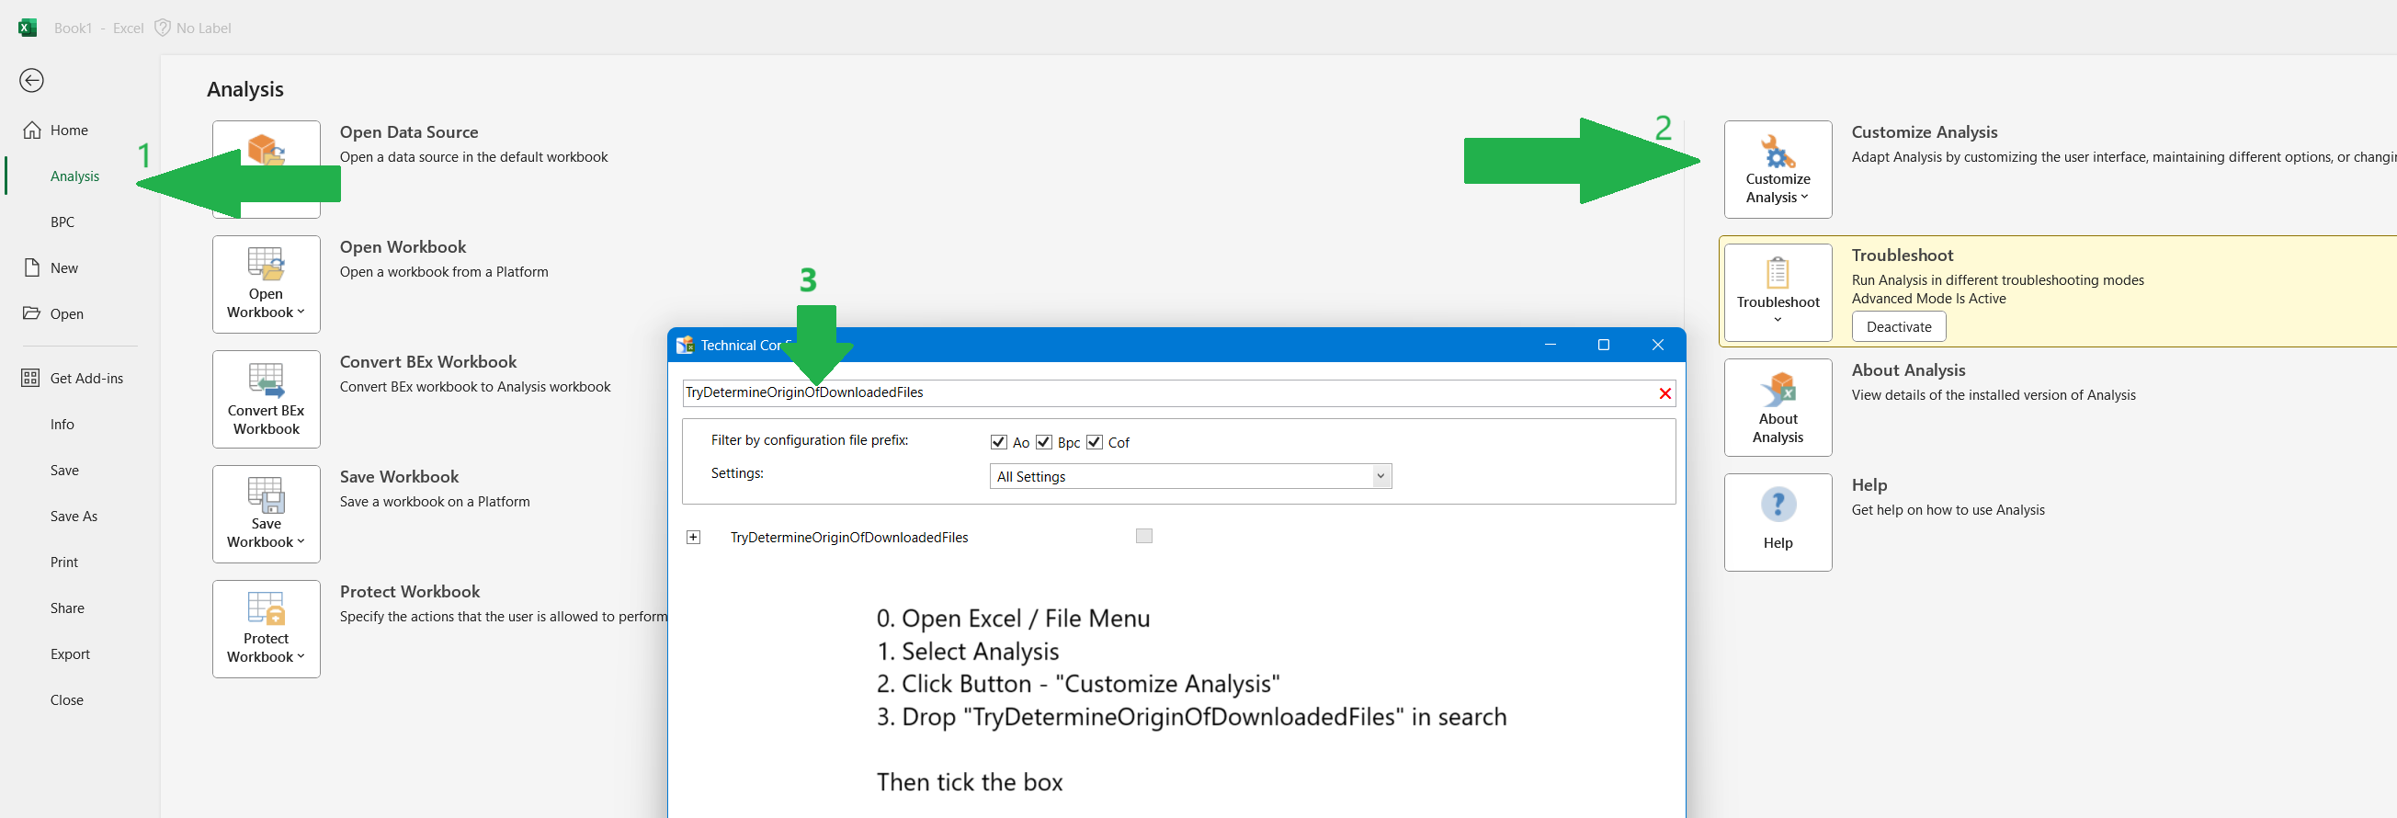Tick the TryDetermineOriginOfDownloadedFiles checkbox
The width and height of the screenshot is (2397, 818).
click(x=1143, y=536)
